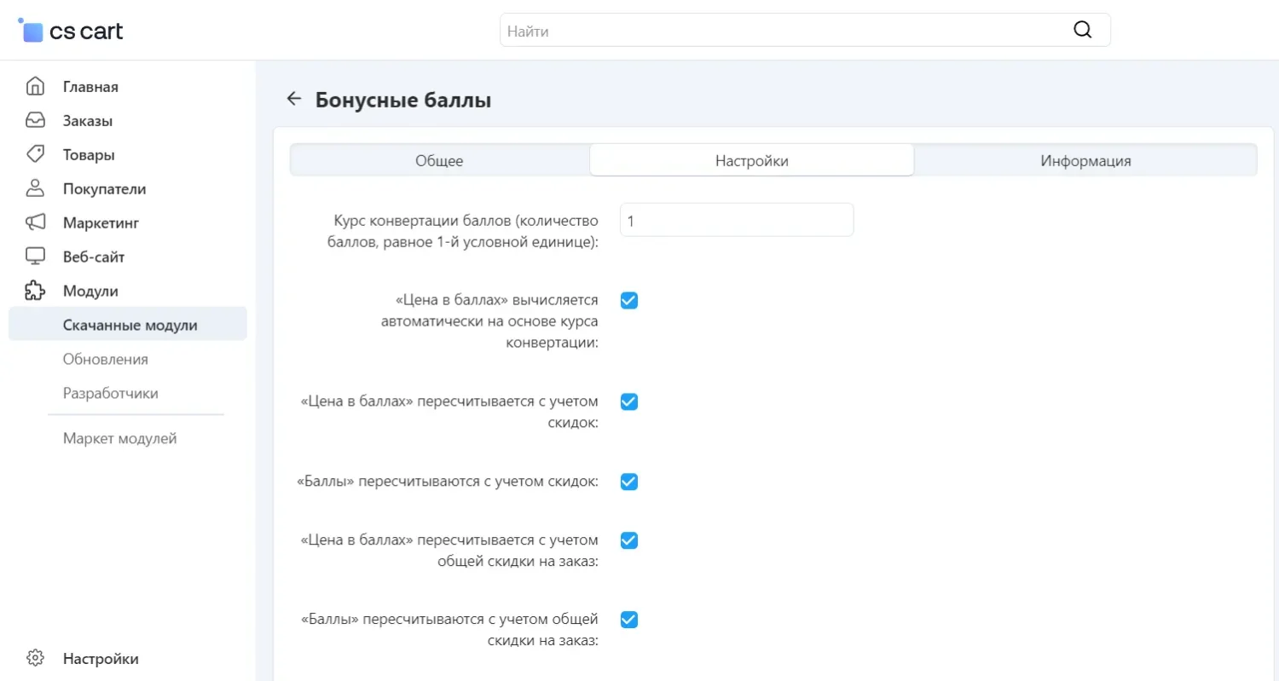The width and height of the screenshot is (1279, 681).
Task: Click the Товары tag icon
Action: click(35, 154)
